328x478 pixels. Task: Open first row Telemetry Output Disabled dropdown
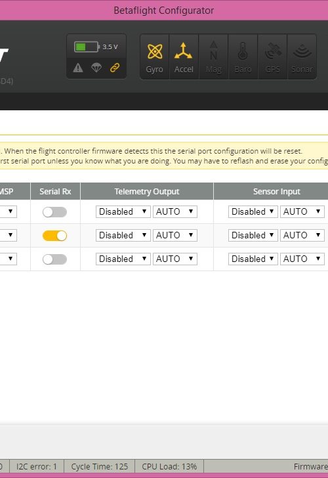click(x=123, y=211)
